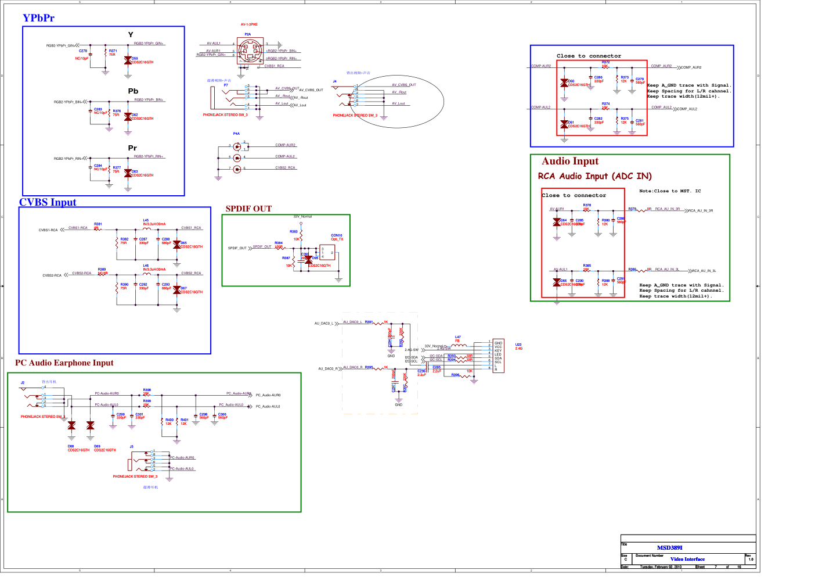Screen dimensions: 815x577
Task: Click the CON10 Opti_TX connector label
Action: point(337,237)
